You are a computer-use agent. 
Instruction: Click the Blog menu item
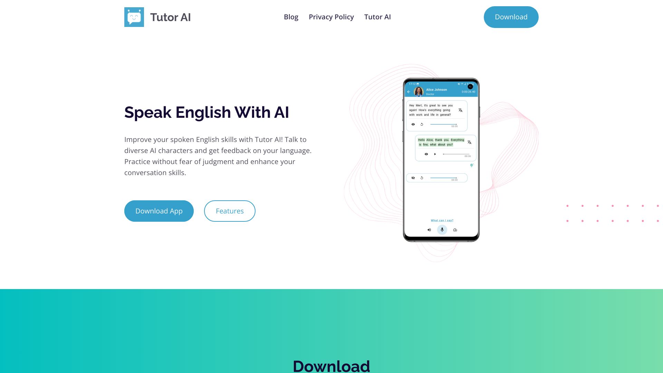click(291, 17)
